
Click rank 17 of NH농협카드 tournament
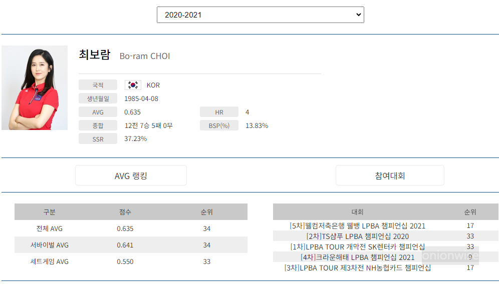click(x=470, y=267)
